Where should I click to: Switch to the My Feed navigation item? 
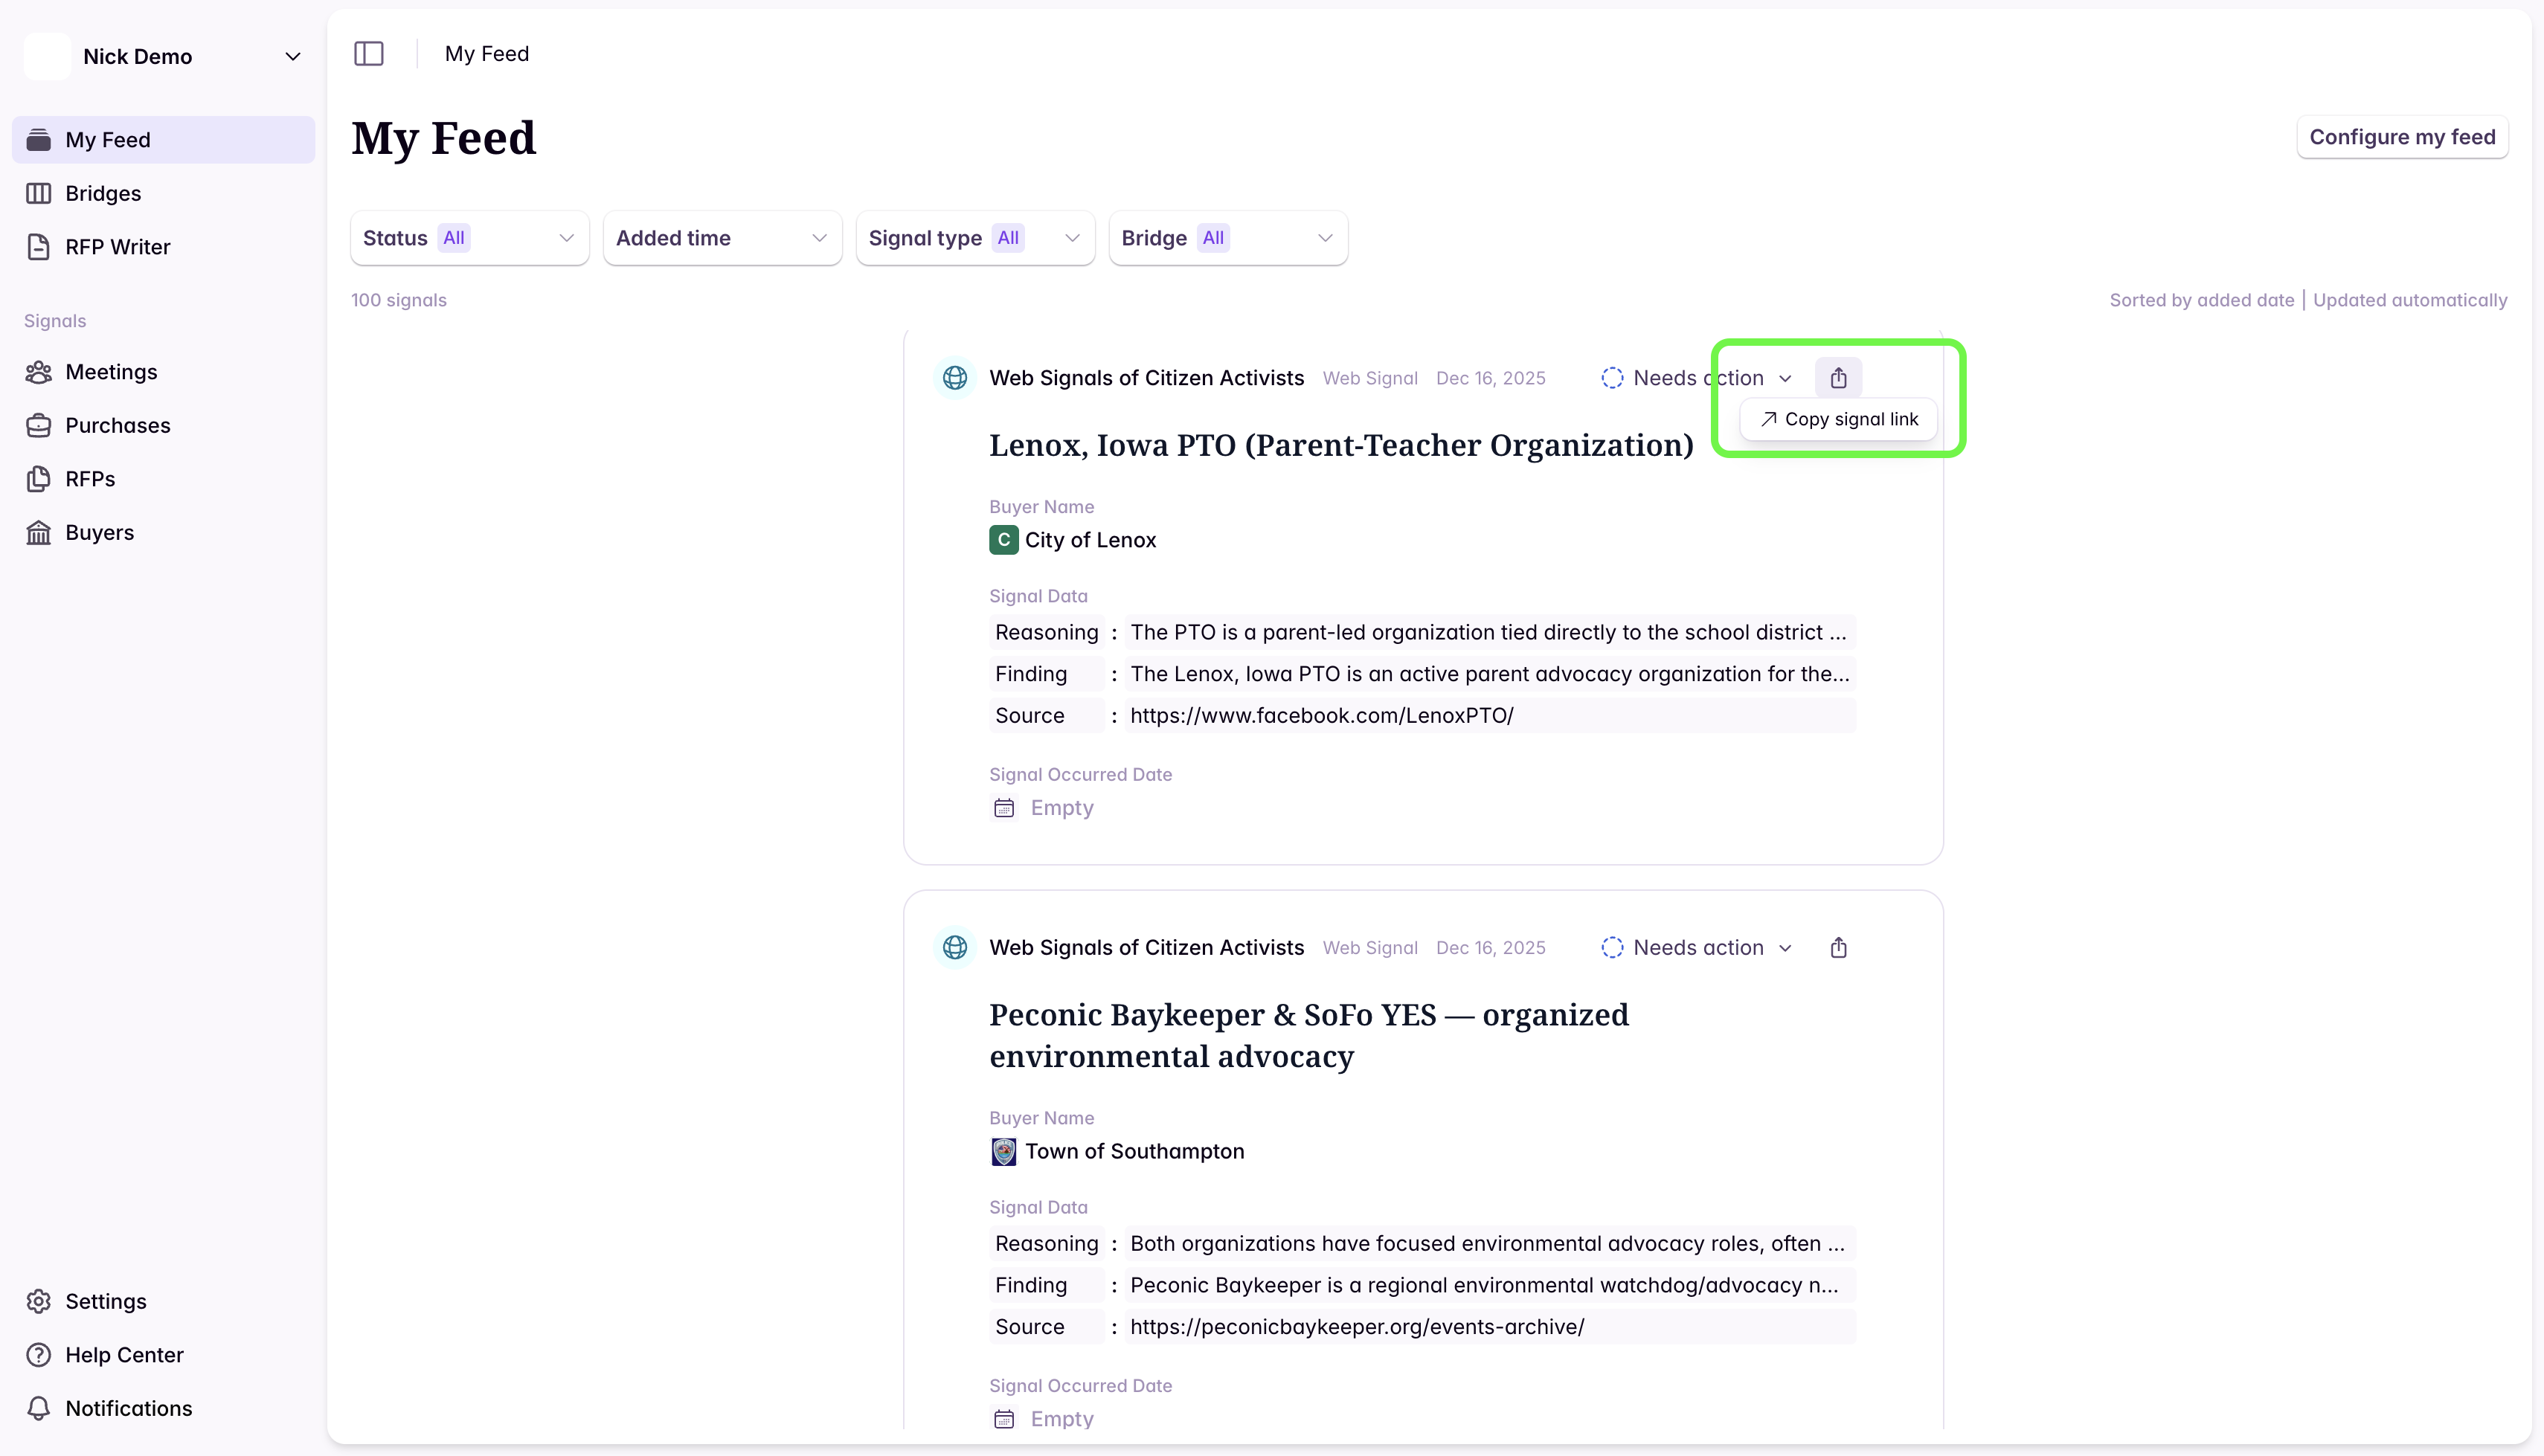pyautogui.click(x=109, y=139)
